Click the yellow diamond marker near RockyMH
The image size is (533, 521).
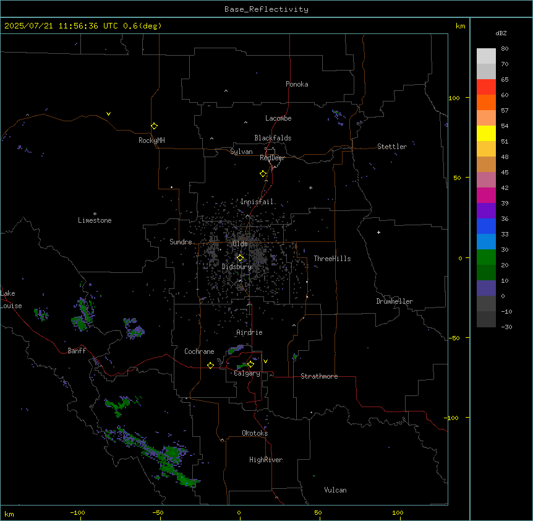pyautogui.click(x=155, y=126)
